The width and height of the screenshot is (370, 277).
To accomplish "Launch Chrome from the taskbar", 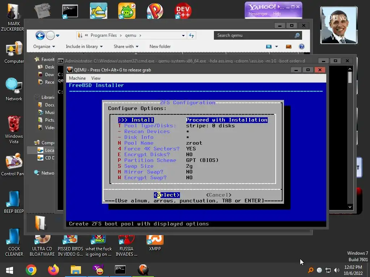I will pyautogui.click(x=31, y=270).
